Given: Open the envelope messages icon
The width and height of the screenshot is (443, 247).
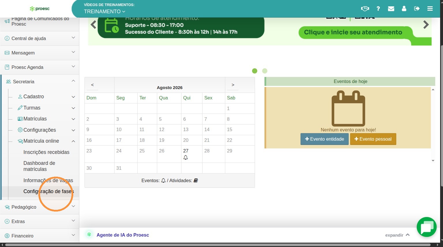Looking at the screenshot, I should pyautogui.click(x=391, y=9).
